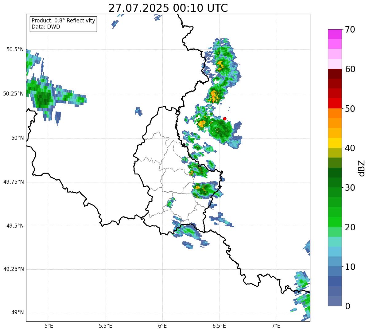
Task: Click the 5°E longitude label
Action: click(x=49, y=326)
